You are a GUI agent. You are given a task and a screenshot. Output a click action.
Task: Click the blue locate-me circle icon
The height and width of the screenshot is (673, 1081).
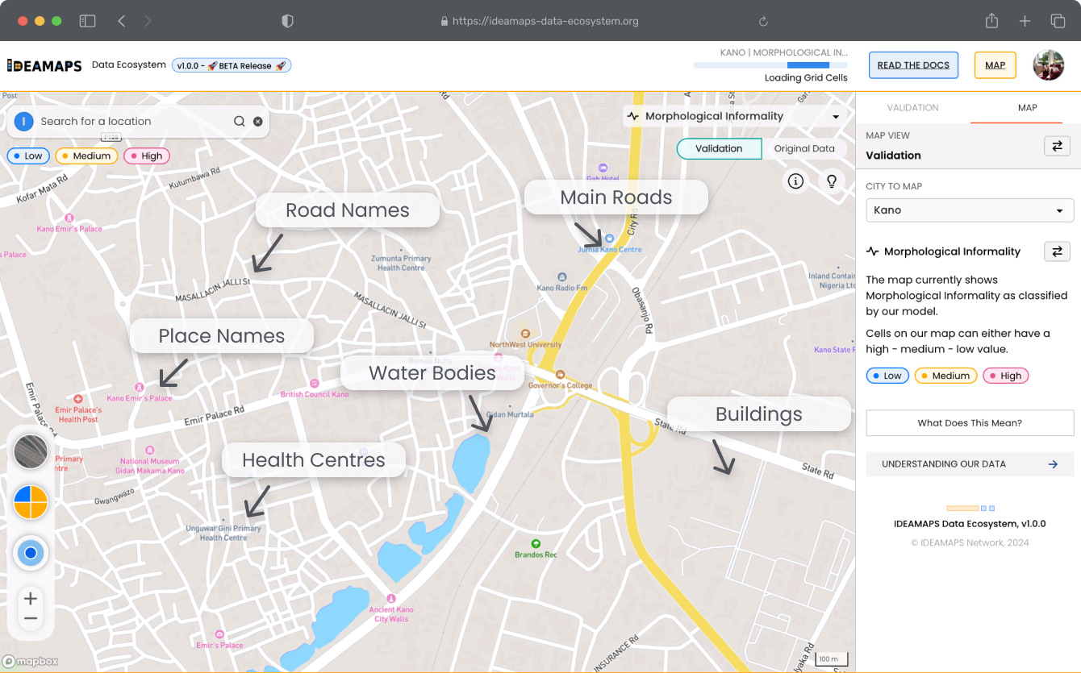(x=31, y=553)
